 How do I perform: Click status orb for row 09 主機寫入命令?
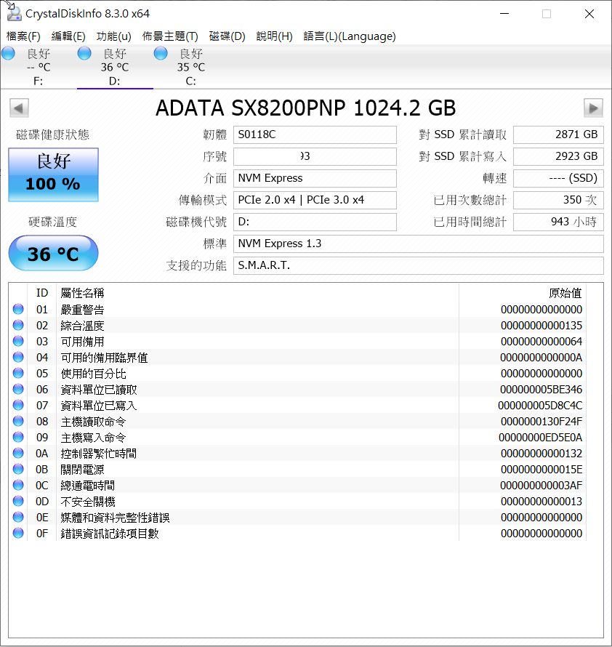click(x=18, y=437)
